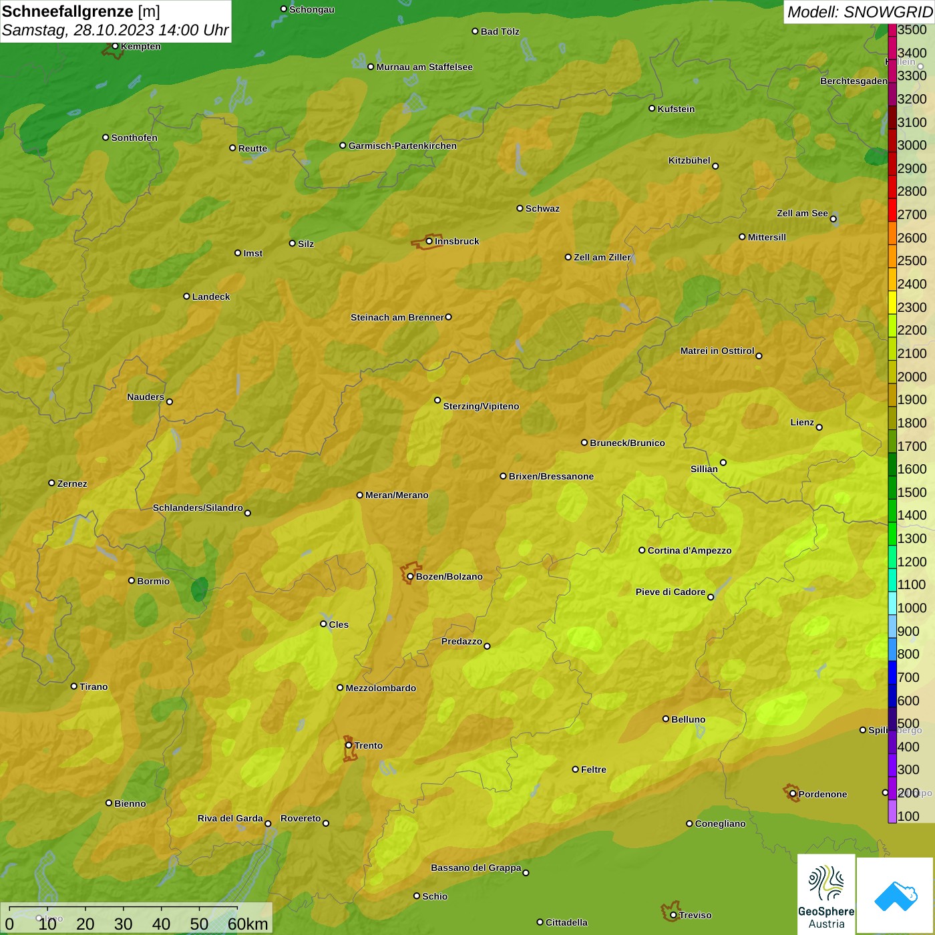The height and width of the screenshot is (935, 935).
Task: Click the 1000 m cyan legend swatch
Action: pos(892,603)
